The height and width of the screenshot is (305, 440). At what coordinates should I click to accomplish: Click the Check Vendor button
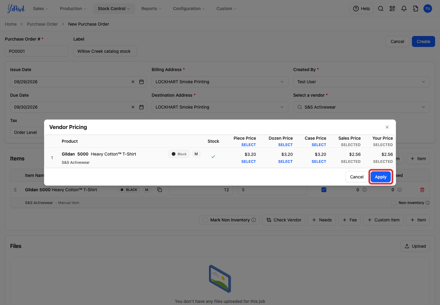[284, 220]
